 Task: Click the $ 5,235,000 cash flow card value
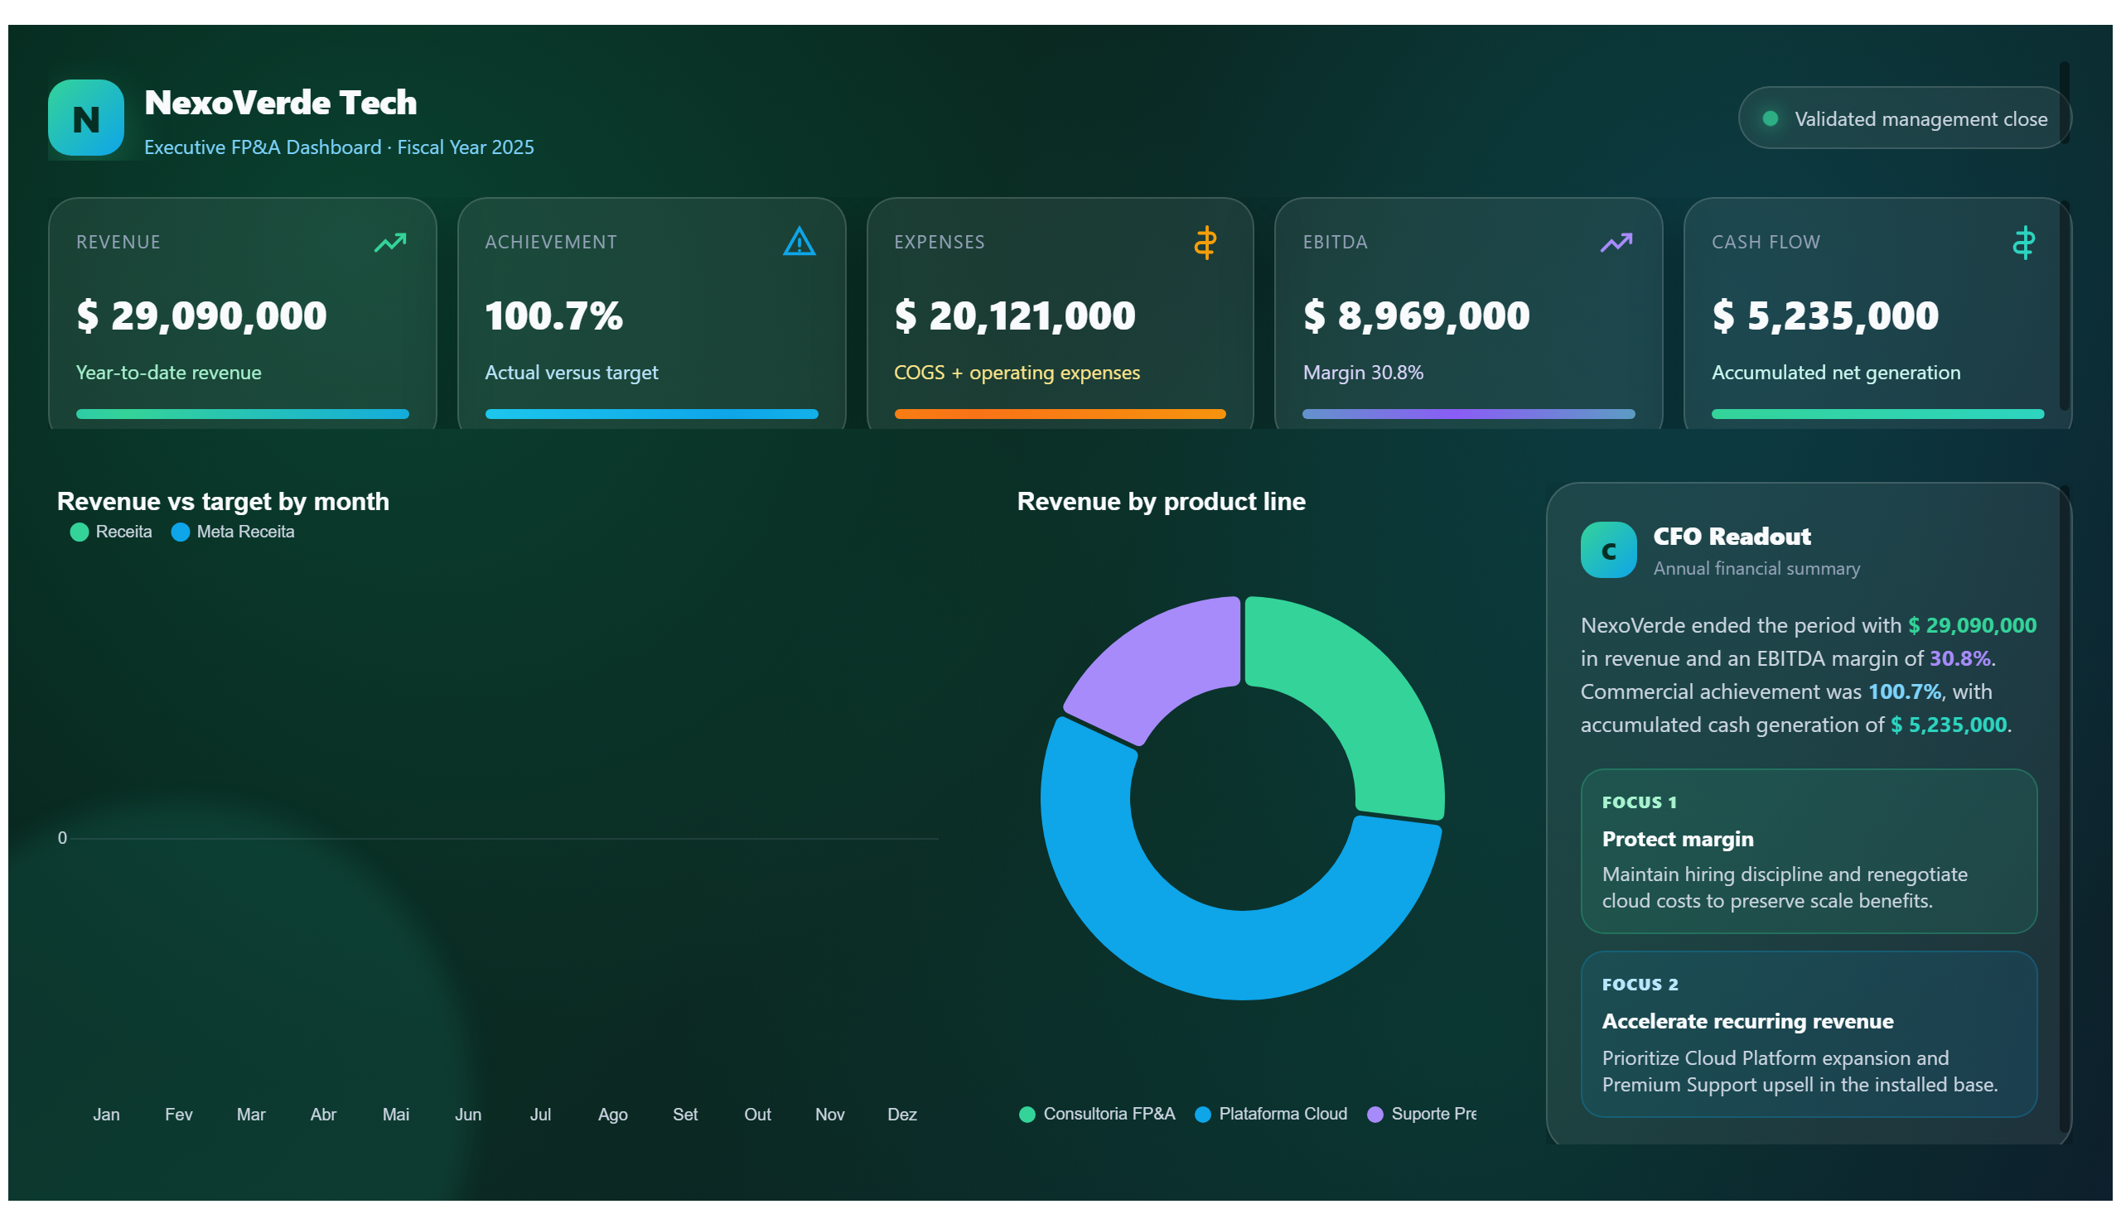pyautogui.click(x=1824, y=315)
